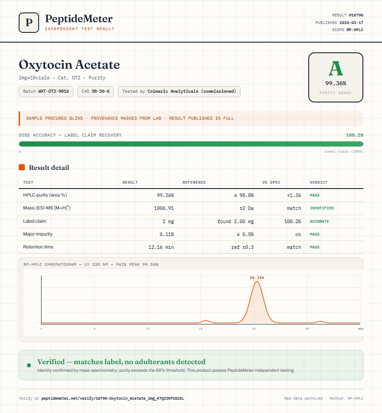382x413 pixels.
Task: Click the label claim (100%) scale marker
Action: (344, 151)
